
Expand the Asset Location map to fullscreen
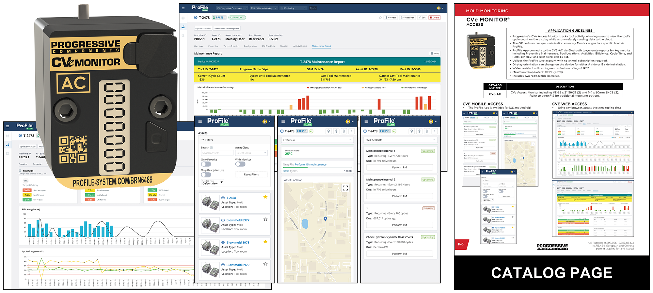[345, 188]
